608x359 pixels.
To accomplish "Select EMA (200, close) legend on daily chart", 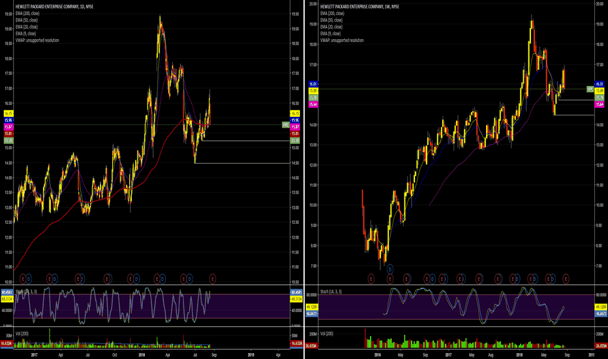I will (x=27, y=13).
